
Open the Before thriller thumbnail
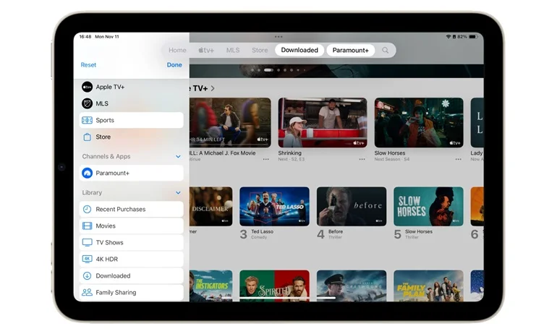pyautogui.click(x=352, y=207)
